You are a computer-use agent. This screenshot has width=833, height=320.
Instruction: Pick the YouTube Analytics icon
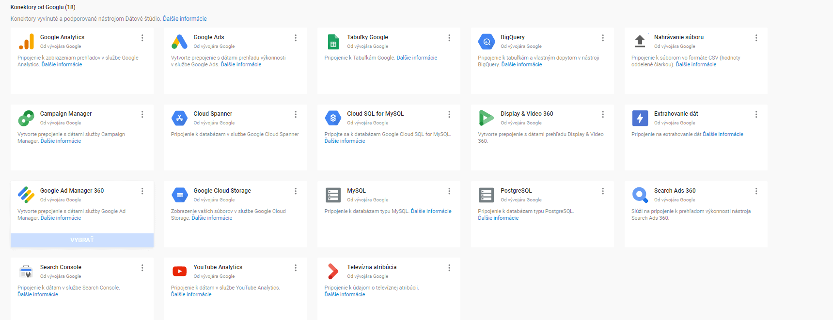coord(179,272)
